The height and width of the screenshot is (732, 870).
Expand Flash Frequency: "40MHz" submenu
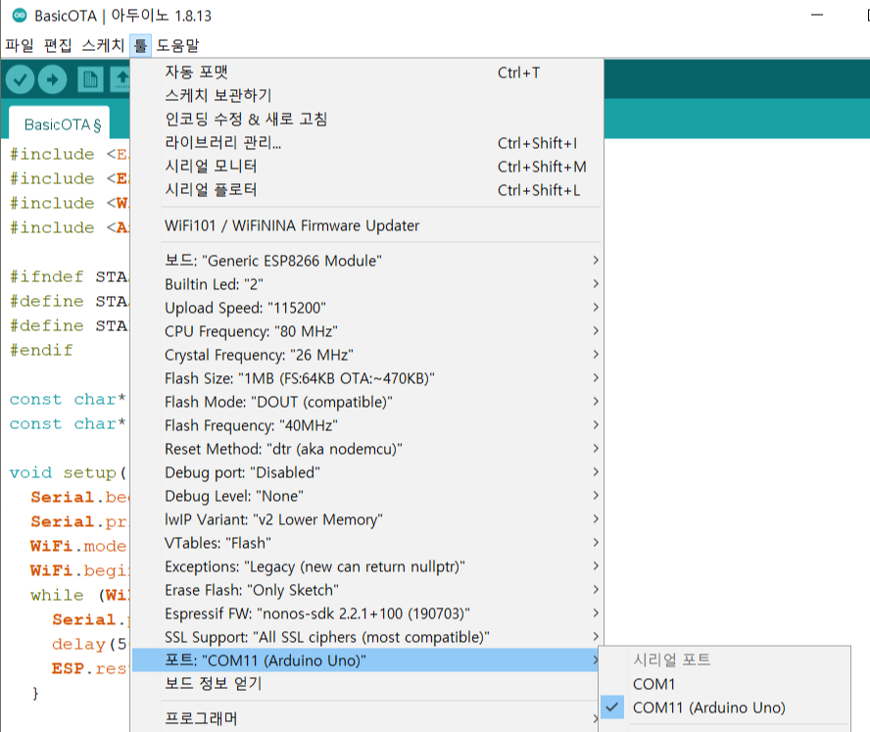click(x=366, y=425)
